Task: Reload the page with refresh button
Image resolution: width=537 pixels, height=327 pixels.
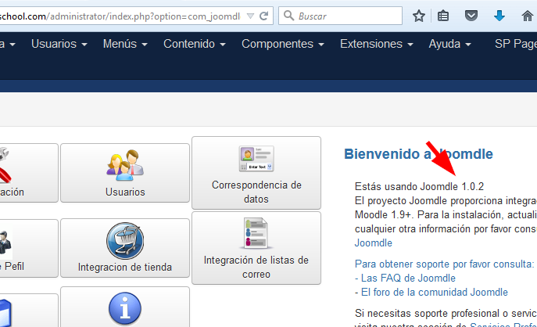Action: pyautogui.click(x=264, y=16)
